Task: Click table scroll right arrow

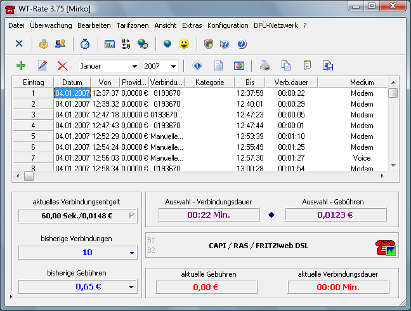Action: (382, 176)
